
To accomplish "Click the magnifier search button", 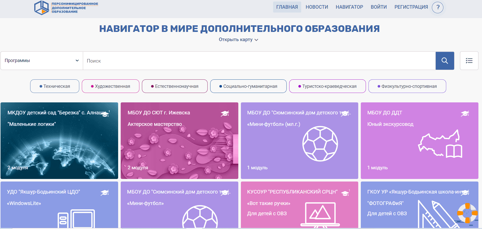I will click(445, 61).
